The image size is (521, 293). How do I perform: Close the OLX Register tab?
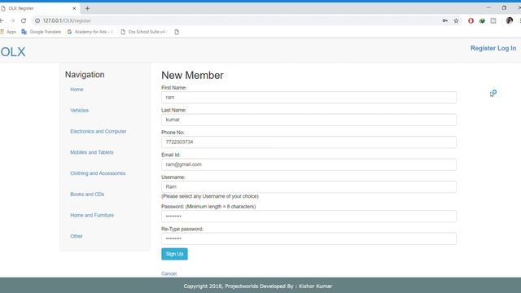(74, 8)
